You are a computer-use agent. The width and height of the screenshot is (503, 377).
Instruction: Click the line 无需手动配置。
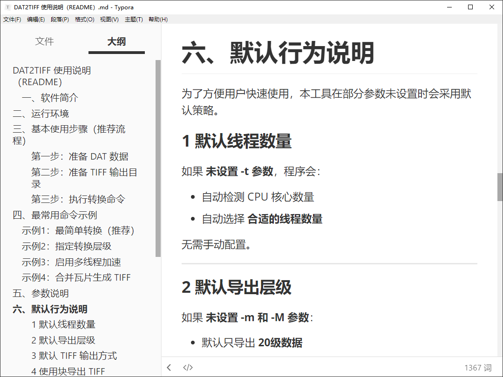217,245
